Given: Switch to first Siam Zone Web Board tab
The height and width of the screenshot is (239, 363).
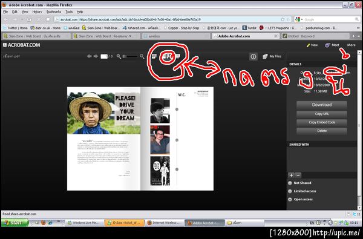Looking at the screenshot, I should (x=36, y=36).
